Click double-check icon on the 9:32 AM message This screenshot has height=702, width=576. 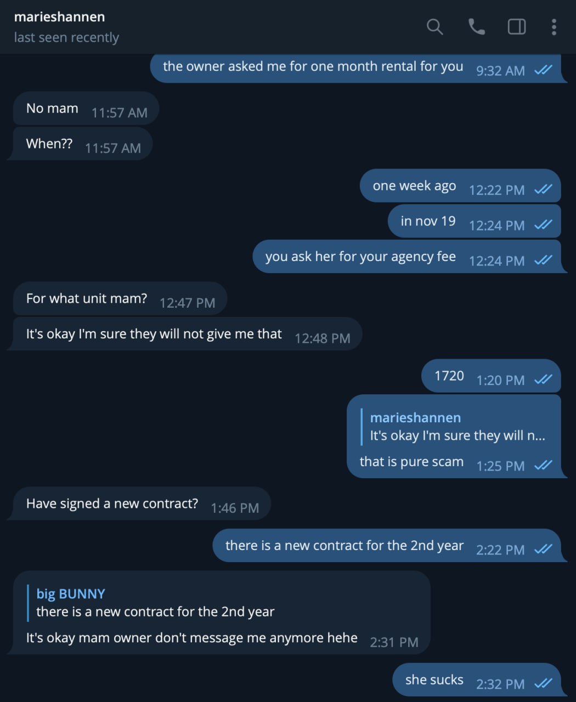pyautogui.click(x=543, y=70)
